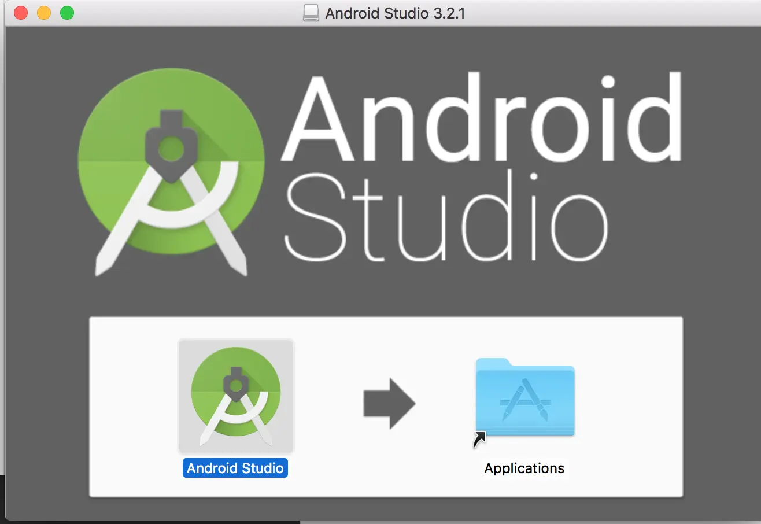
Task: Click the Applications text label
Action: point(523,468)
